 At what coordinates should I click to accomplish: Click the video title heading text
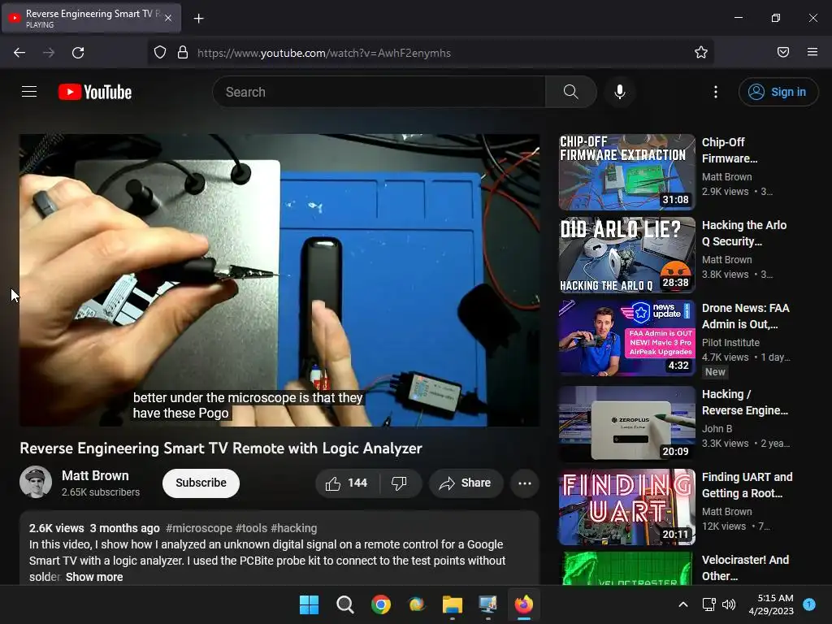click(221, 448)
